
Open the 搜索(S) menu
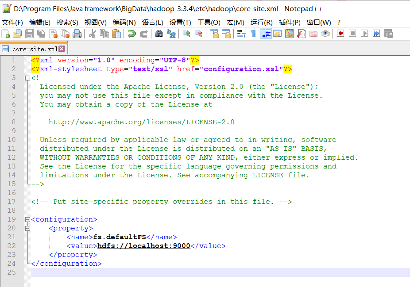click(x=67, y=23)
